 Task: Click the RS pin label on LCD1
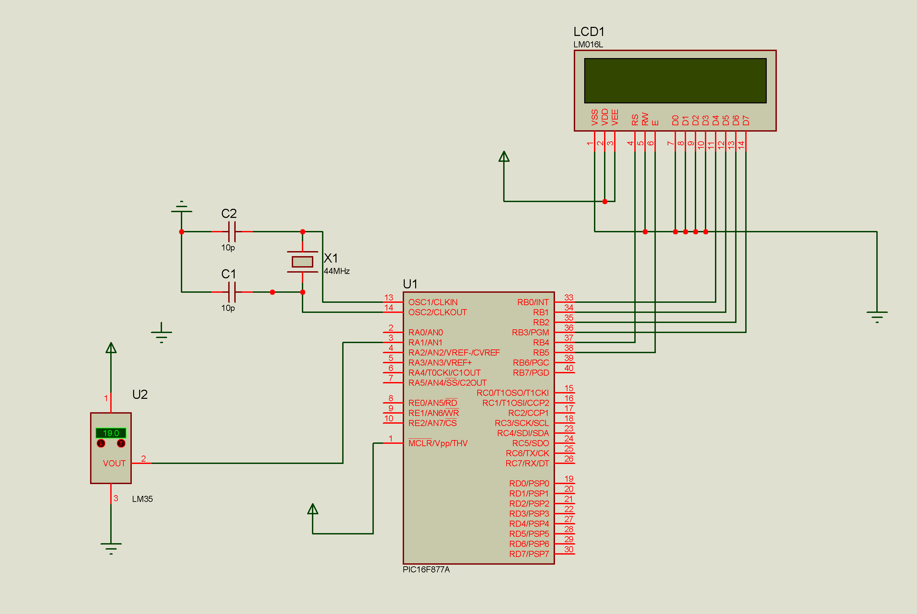point(635,120)
